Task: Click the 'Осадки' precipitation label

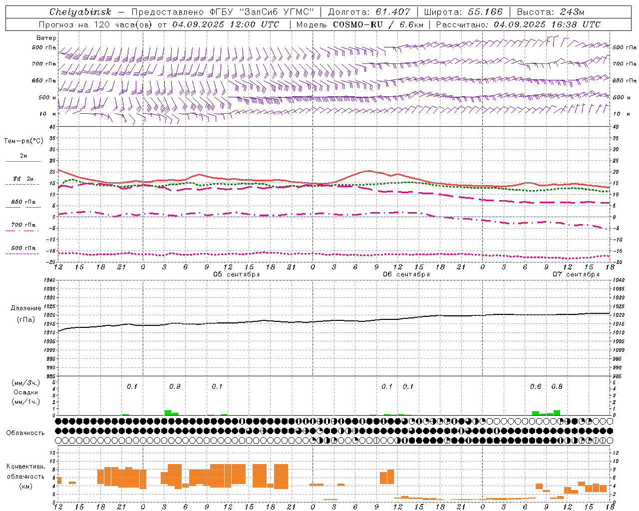Action: point(26,392)
